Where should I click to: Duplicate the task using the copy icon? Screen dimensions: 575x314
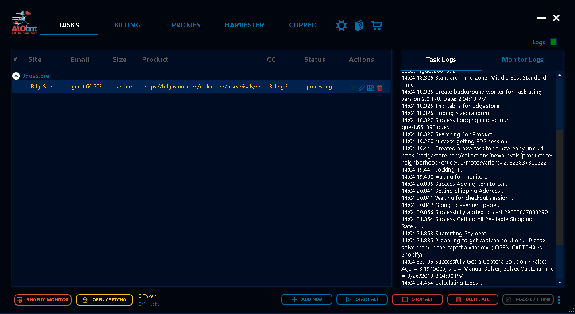pos(370,88)
